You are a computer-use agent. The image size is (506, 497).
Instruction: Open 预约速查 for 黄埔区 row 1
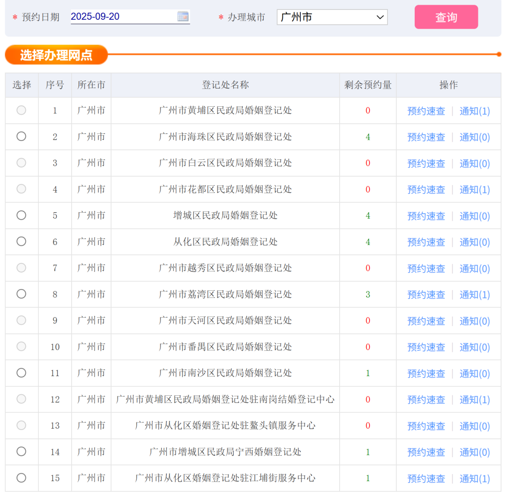click(426, 111)
